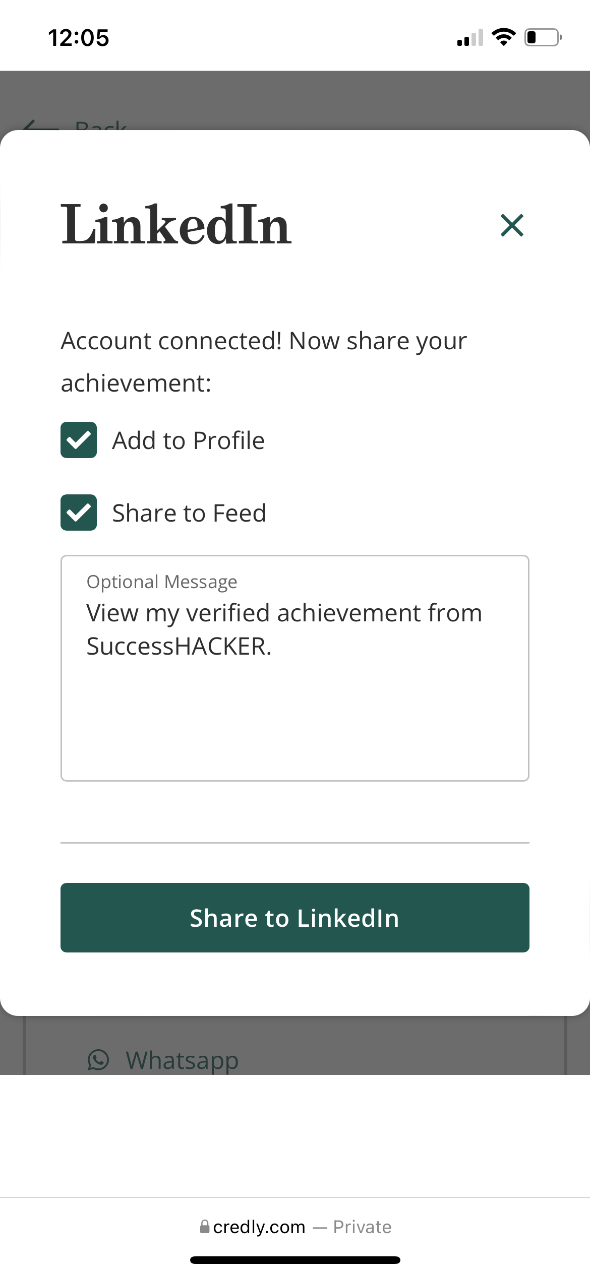Tap the padlock icon beside credly.com

[x=205, y=1227]
